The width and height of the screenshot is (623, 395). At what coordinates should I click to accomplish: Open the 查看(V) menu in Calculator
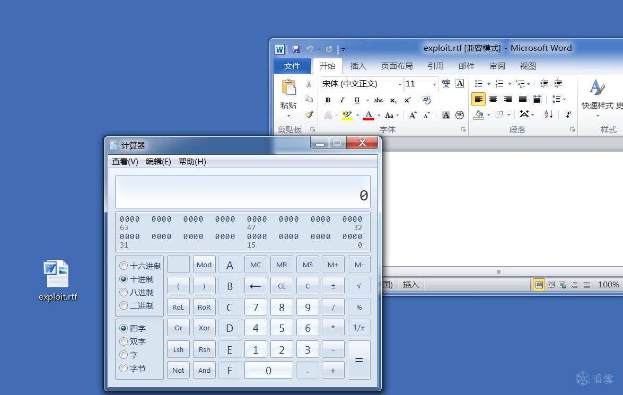(x=125, y=162)
